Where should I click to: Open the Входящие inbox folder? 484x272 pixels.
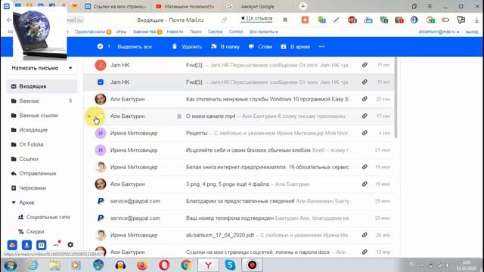pos(42,86)
